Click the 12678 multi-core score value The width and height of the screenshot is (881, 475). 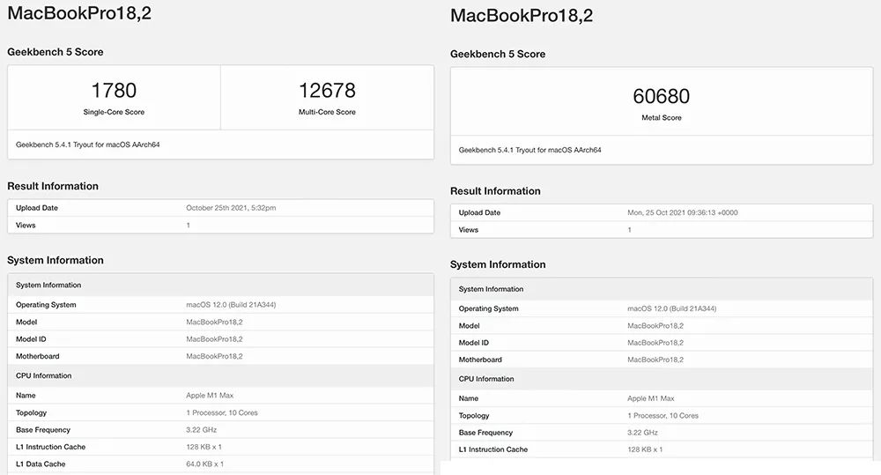(327, 91)
